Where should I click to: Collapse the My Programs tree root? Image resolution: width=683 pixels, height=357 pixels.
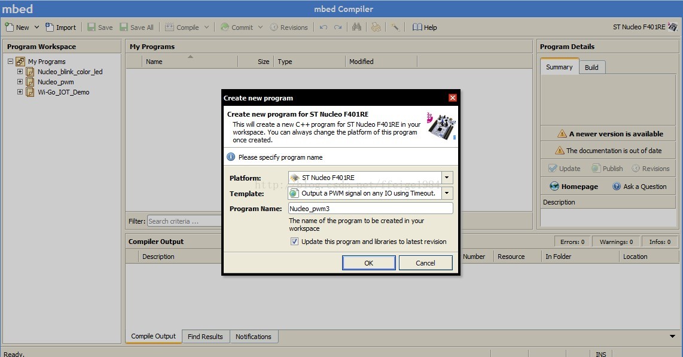point(10,62)
